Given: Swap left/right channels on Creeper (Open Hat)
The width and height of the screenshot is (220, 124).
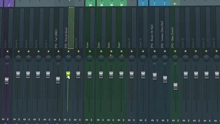Looking at the screenshot, I should tap(163, 120).
